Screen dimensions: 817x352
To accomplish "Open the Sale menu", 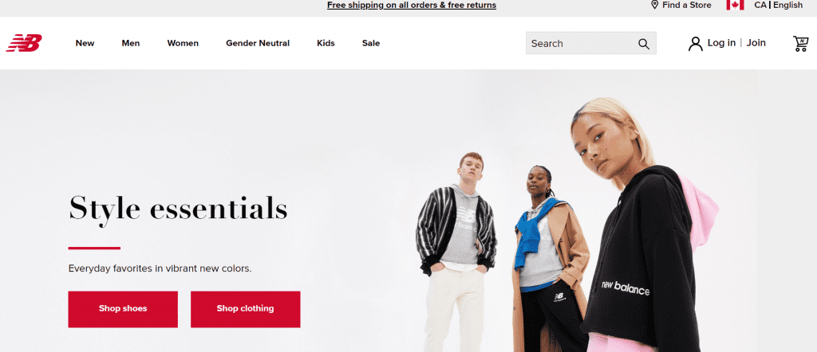I will coord(371,43).
